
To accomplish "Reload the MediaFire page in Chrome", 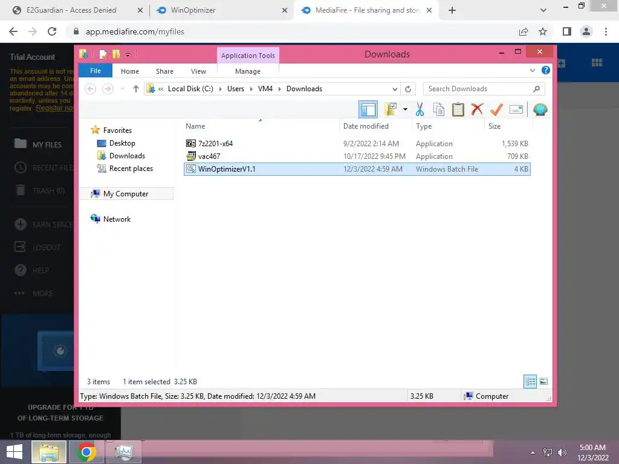I will pos(52,31).
